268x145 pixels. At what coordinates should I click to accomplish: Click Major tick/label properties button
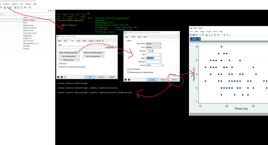[69, 53]
